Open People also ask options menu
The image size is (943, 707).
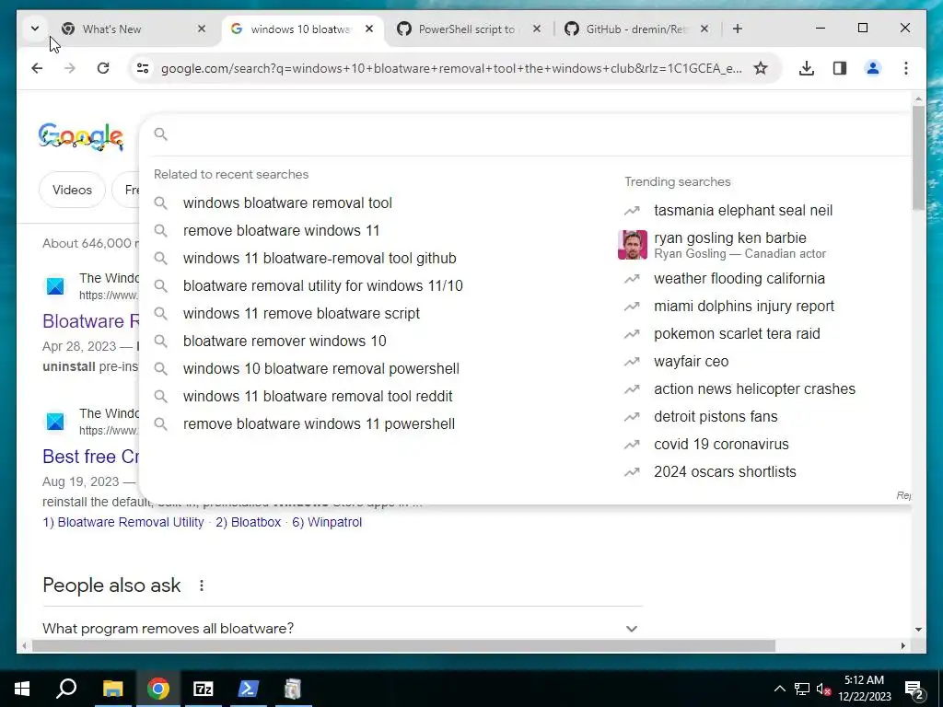pyautogui.click(x=202, y=585)
